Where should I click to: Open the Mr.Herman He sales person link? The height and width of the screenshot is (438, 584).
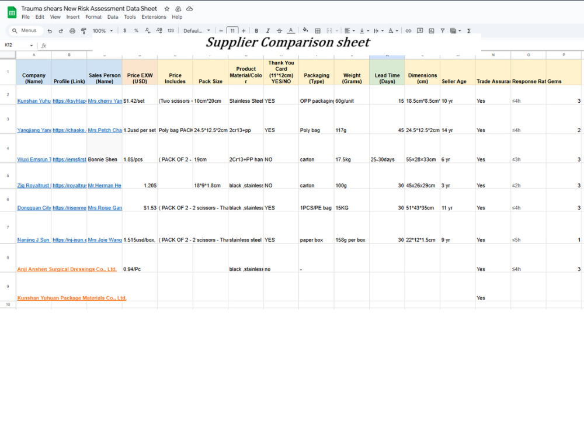tap(105, 186)
